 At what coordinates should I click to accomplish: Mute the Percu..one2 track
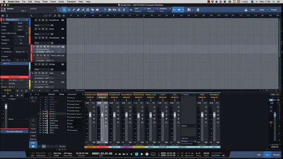[x=37, y=56]
